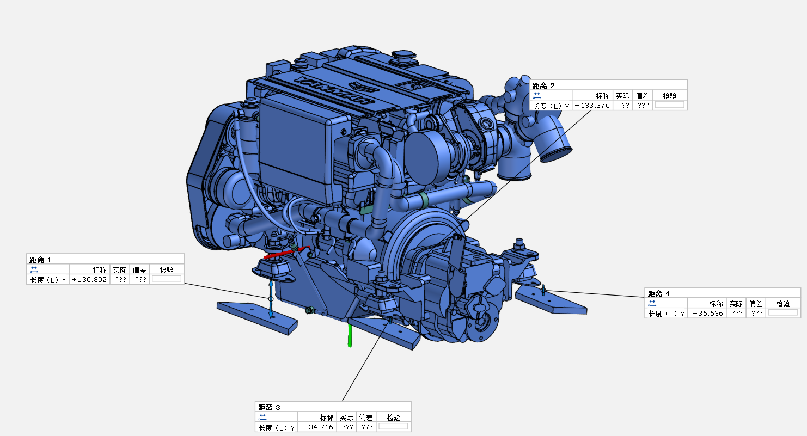Screen dimensions: 807x436
Task: Select the 距离 2 annotation title
Action: coord(543,85)
